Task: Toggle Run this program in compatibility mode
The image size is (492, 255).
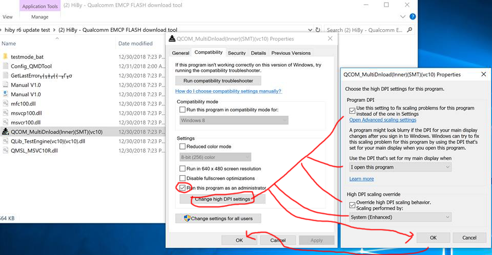Action: (x=182, y=110)
